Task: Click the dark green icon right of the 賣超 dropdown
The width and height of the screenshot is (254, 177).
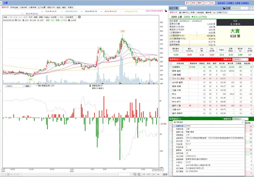Action: click(x=250, y=119)
